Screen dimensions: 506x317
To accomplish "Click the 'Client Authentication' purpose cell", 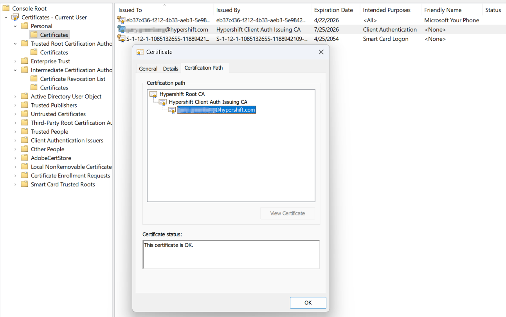I will (x=390, y=29).
